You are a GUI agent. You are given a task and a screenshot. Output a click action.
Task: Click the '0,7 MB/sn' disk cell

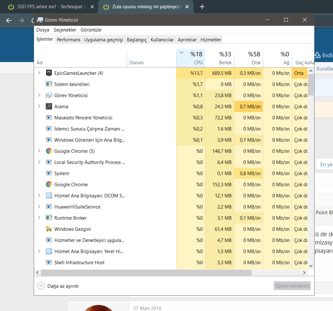click(248, 106)
